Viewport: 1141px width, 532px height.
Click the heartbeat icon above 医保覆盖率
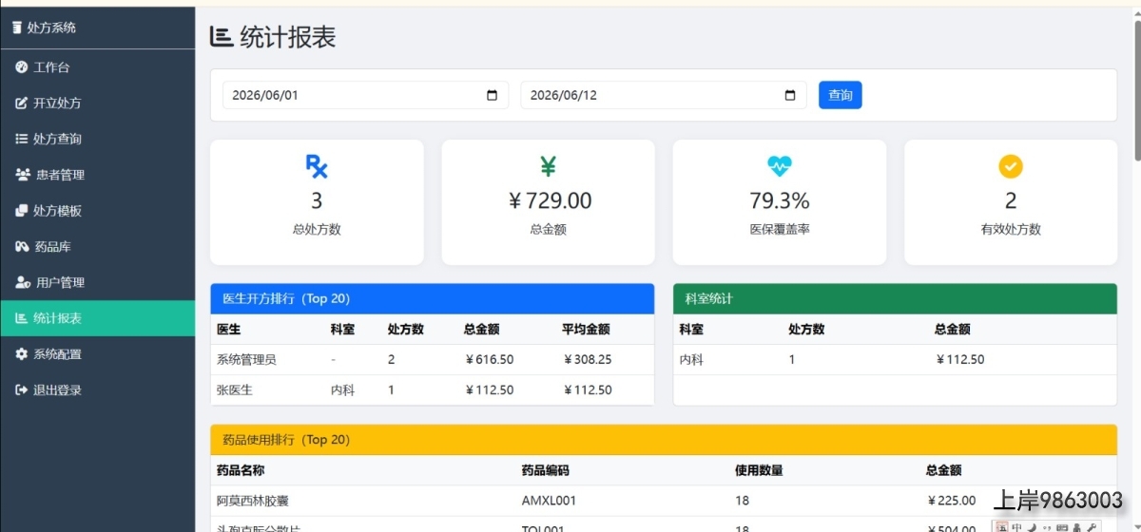click(780, 166)
